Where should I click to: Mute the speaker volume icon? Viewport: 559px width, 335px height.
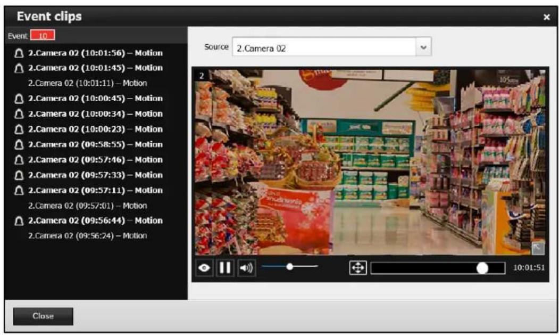(246, 267)
